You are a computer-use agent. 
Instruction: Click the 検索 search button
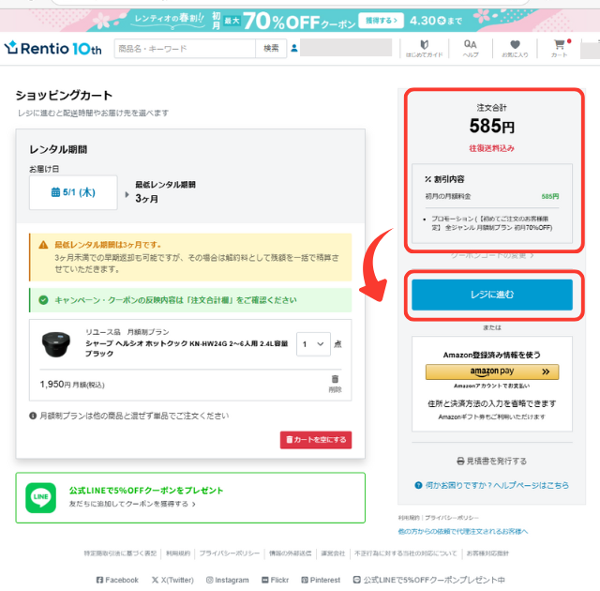(271, 48)
